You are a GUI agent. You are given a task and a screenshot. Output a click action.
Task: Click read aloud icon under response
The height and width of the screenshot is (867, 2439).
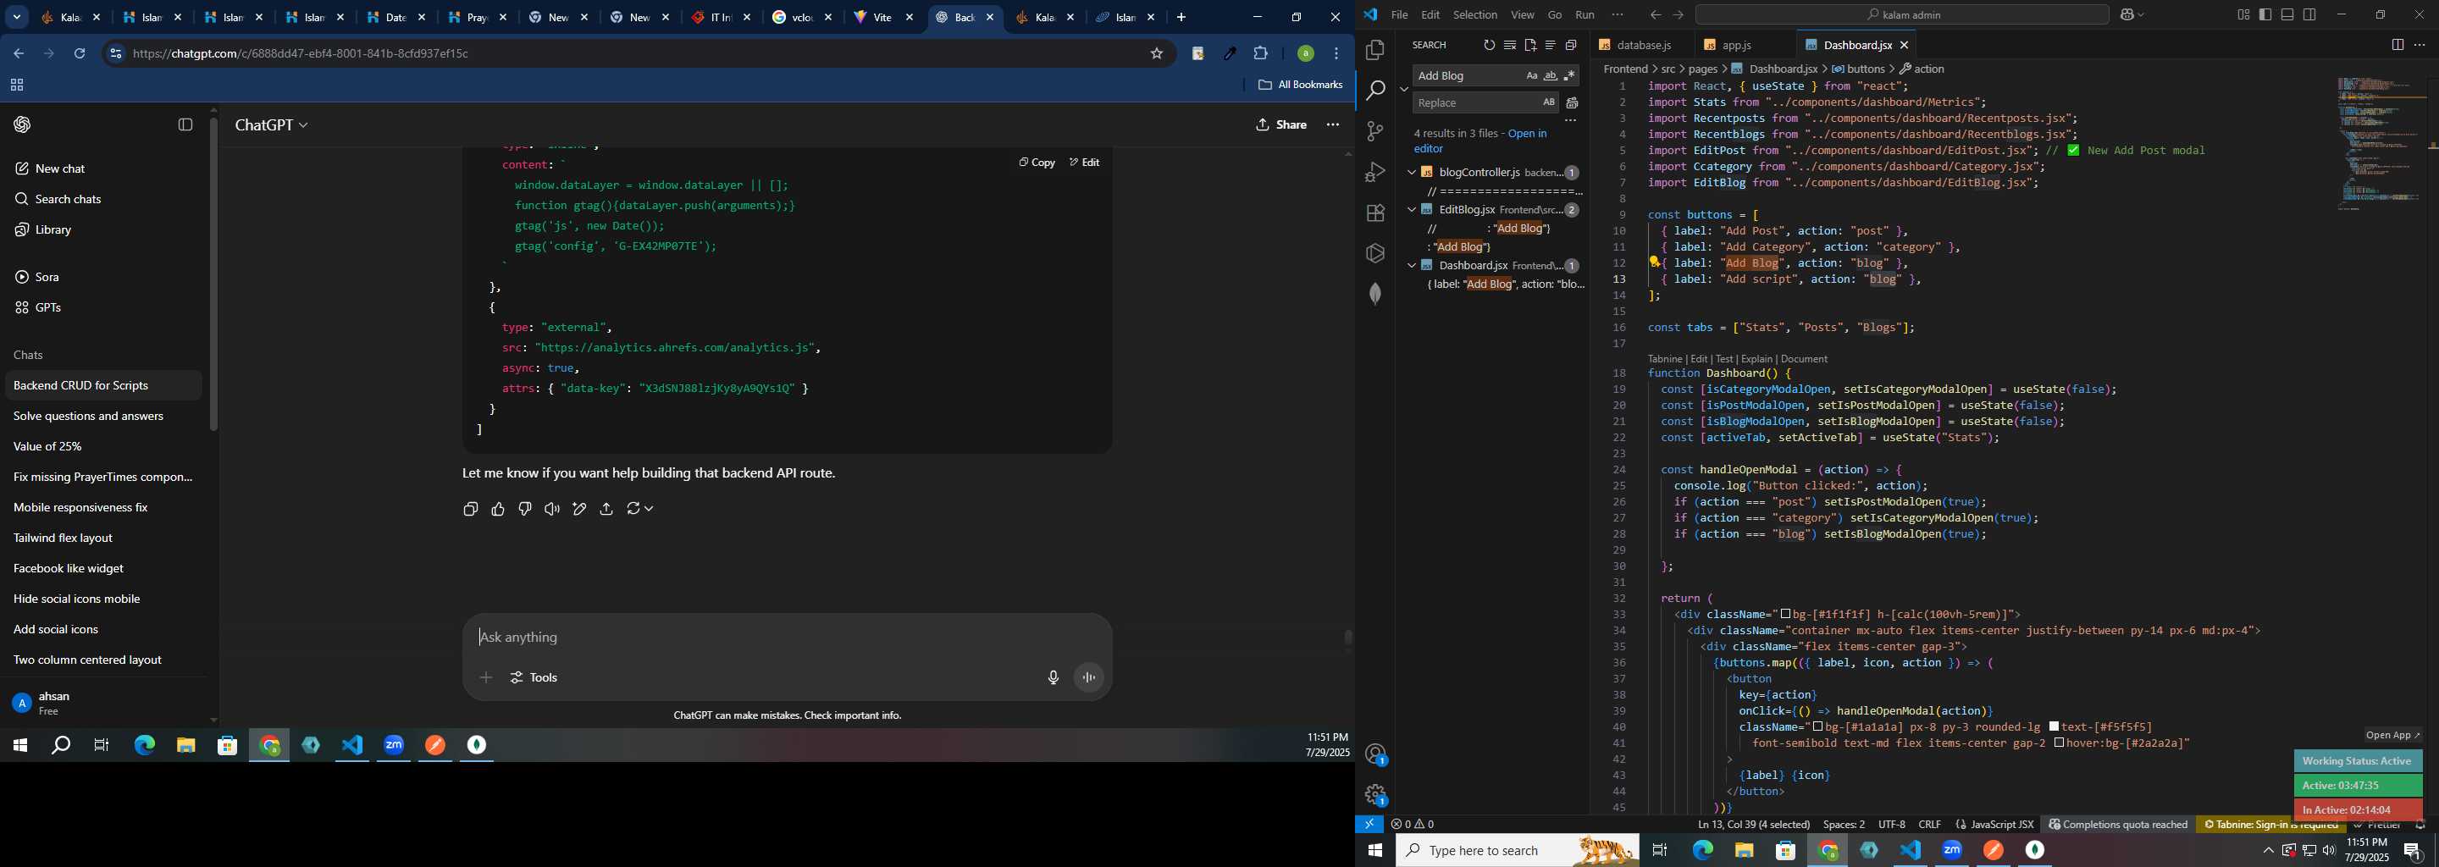552,509
